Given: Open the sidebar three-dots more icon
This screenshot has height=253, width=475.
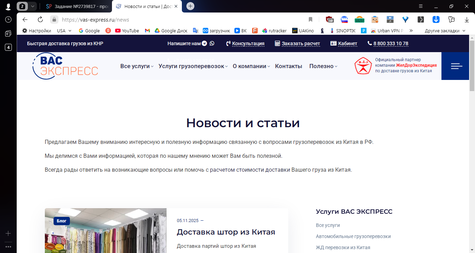Looking at the screenshot, I should pos(8,247).
